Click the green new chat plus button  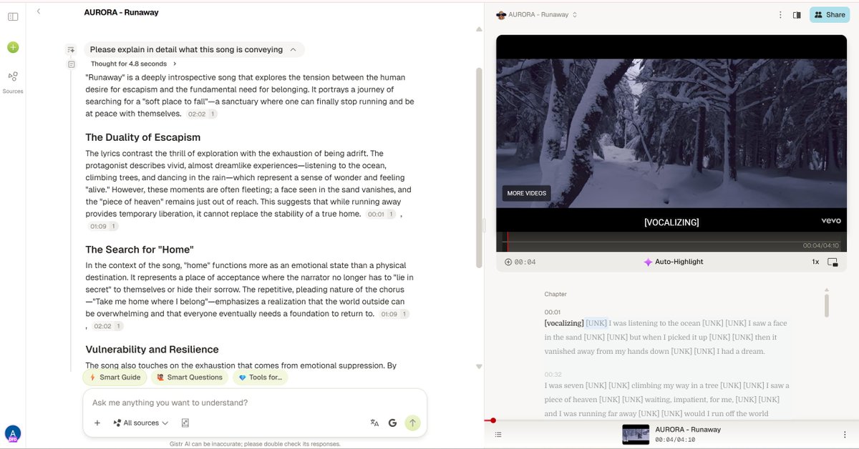pyautogui.click(x=13, y=47)
